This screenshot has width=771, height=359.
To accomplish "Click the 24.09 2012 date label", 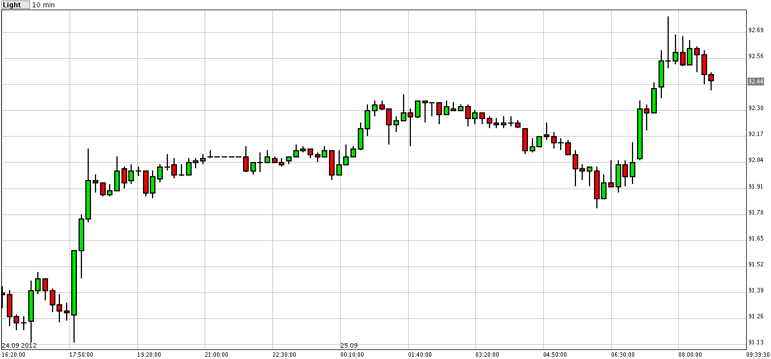I will pos(19,345).
